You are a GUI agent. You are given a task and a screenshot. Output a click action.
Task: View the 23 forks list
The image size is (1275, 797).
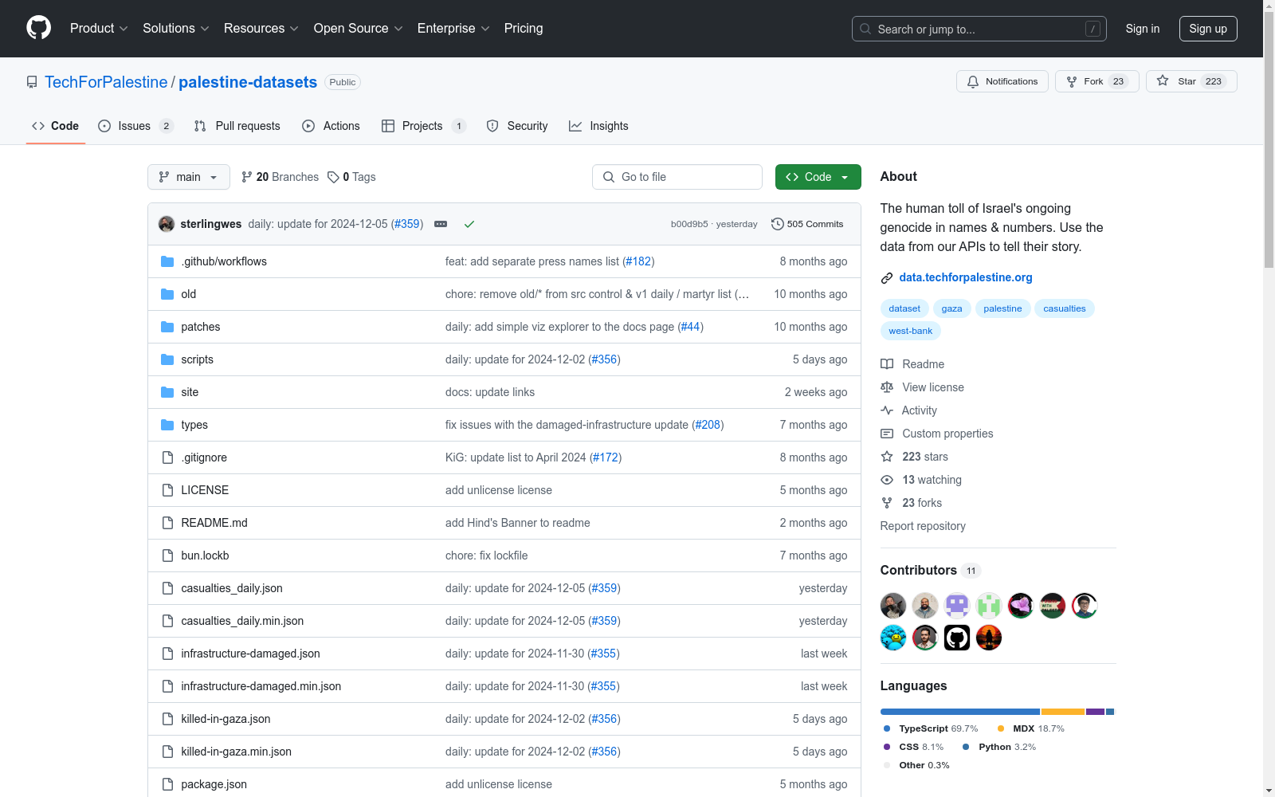click(x=911, y=503)
